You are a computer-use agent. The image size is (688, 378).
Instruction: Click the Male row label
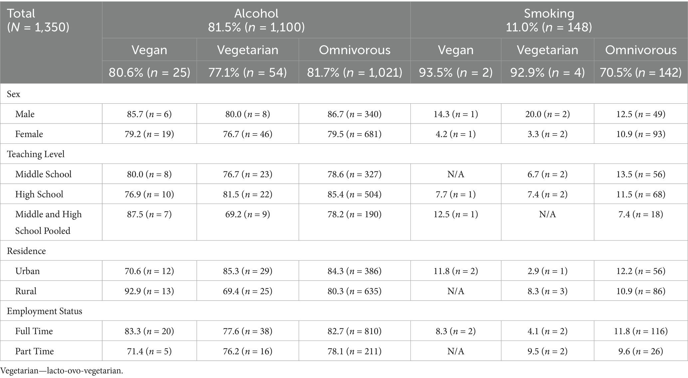[25, 114]
